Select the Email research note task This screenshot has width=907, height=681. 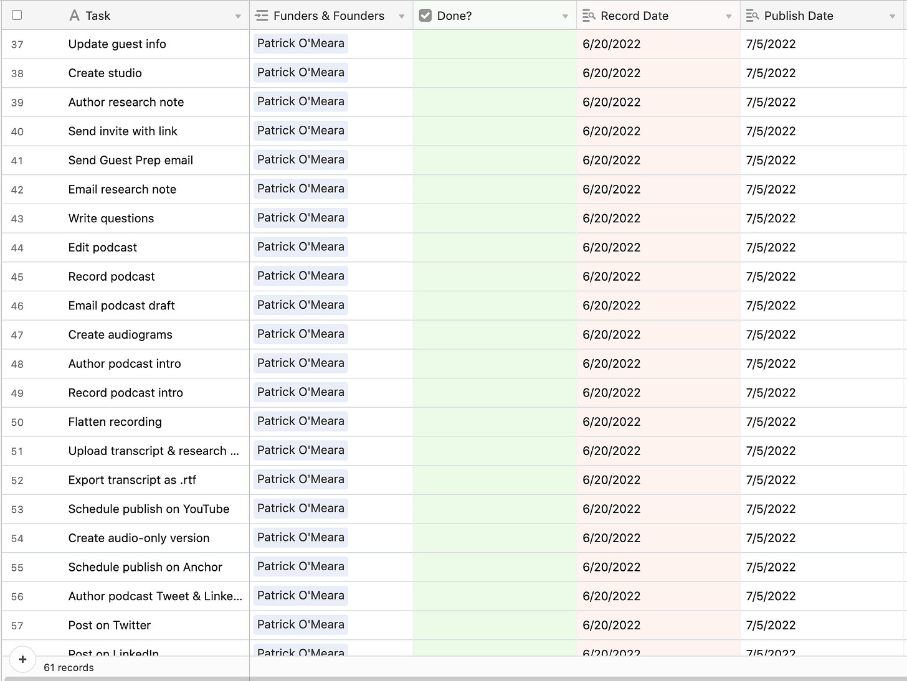tap(122, 189)
